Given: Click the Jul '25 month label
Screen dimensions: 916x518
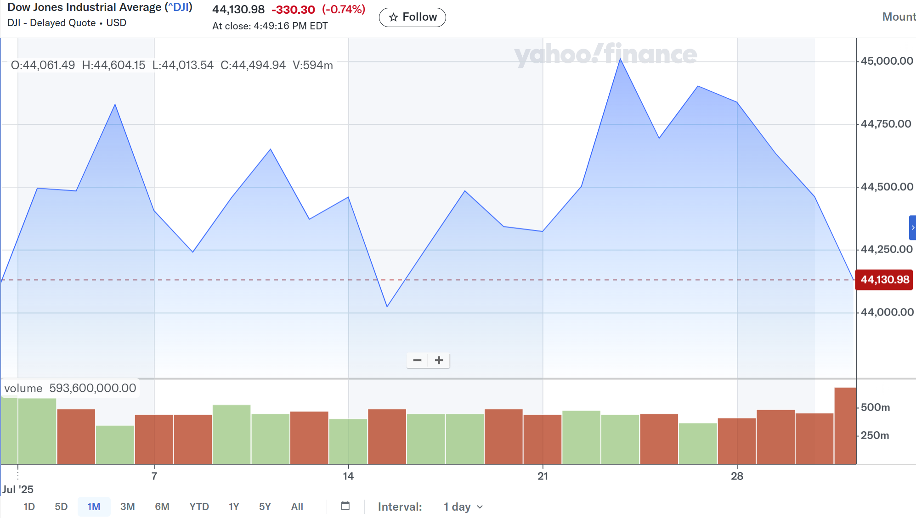Looking at the screenshot, I should (x=17, y=490).
